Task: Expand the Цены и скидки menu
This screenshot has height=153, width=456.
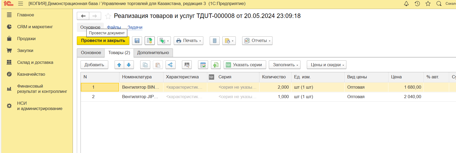Action: (x=326, y=65)
